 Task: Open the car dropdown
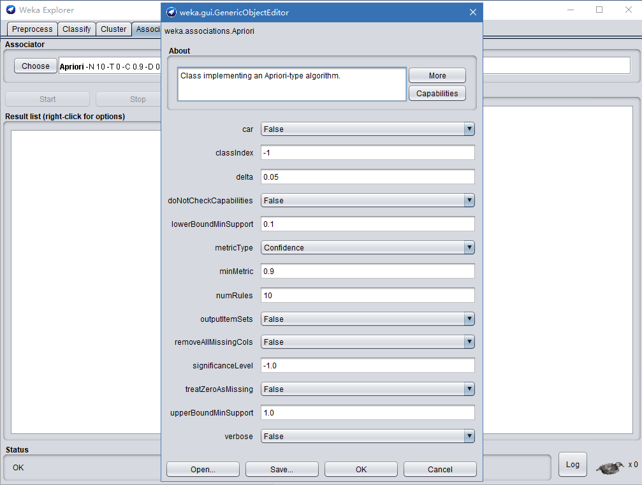click(368, 129)
